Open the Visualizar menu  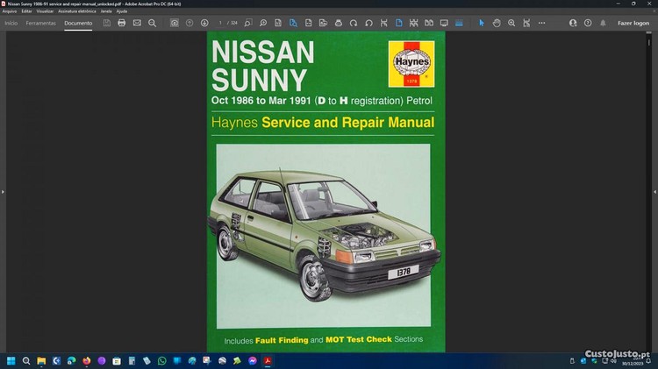[45, 11]
